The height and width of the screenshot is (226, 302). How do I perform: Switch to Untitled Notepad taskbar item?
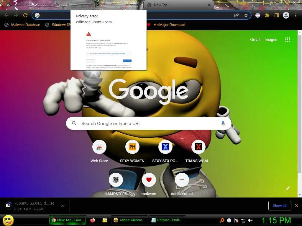pos(167,220)
